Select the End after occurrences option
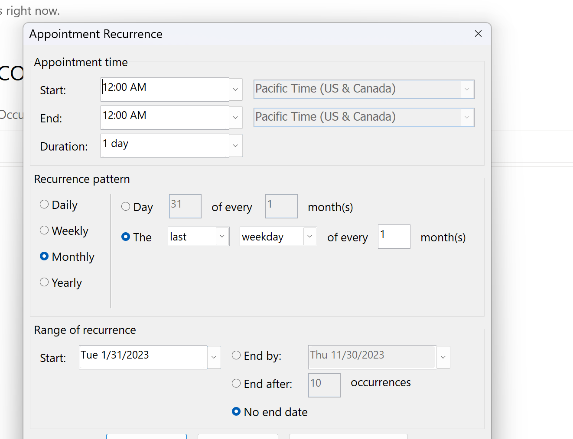The width and height of the screenshot is (573, 439). pos(236,384)
